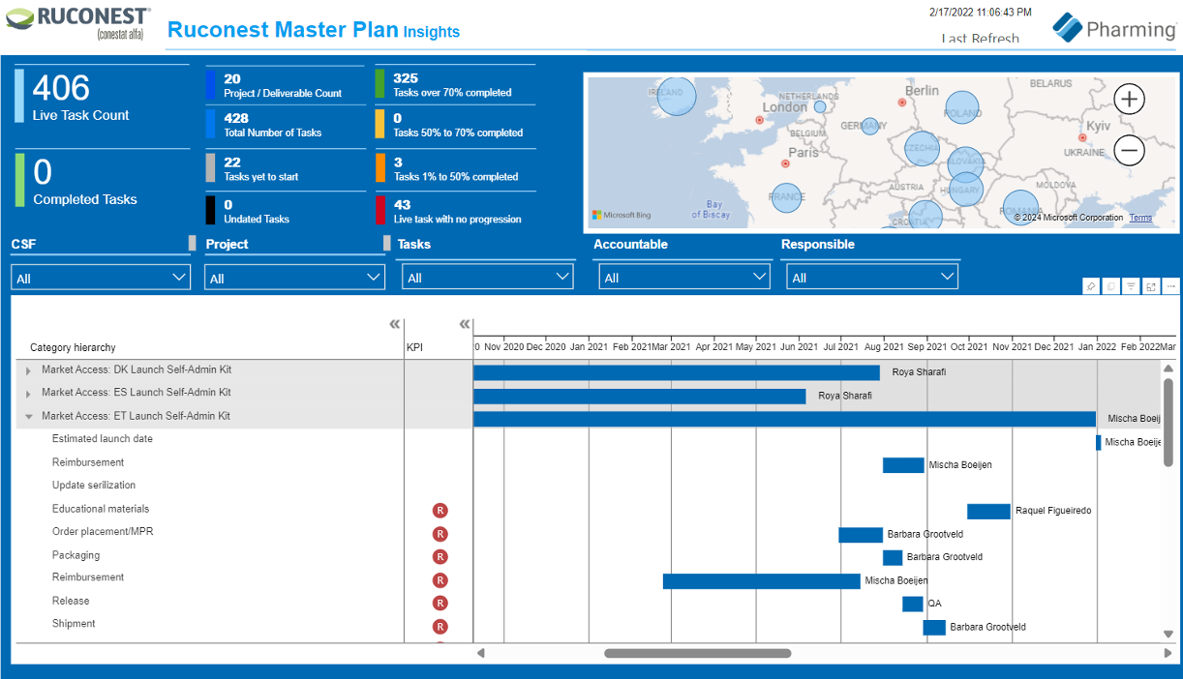The image size is (1183, 679).
Task: Select the Tasks over 70% completed card
Action: 455,85
